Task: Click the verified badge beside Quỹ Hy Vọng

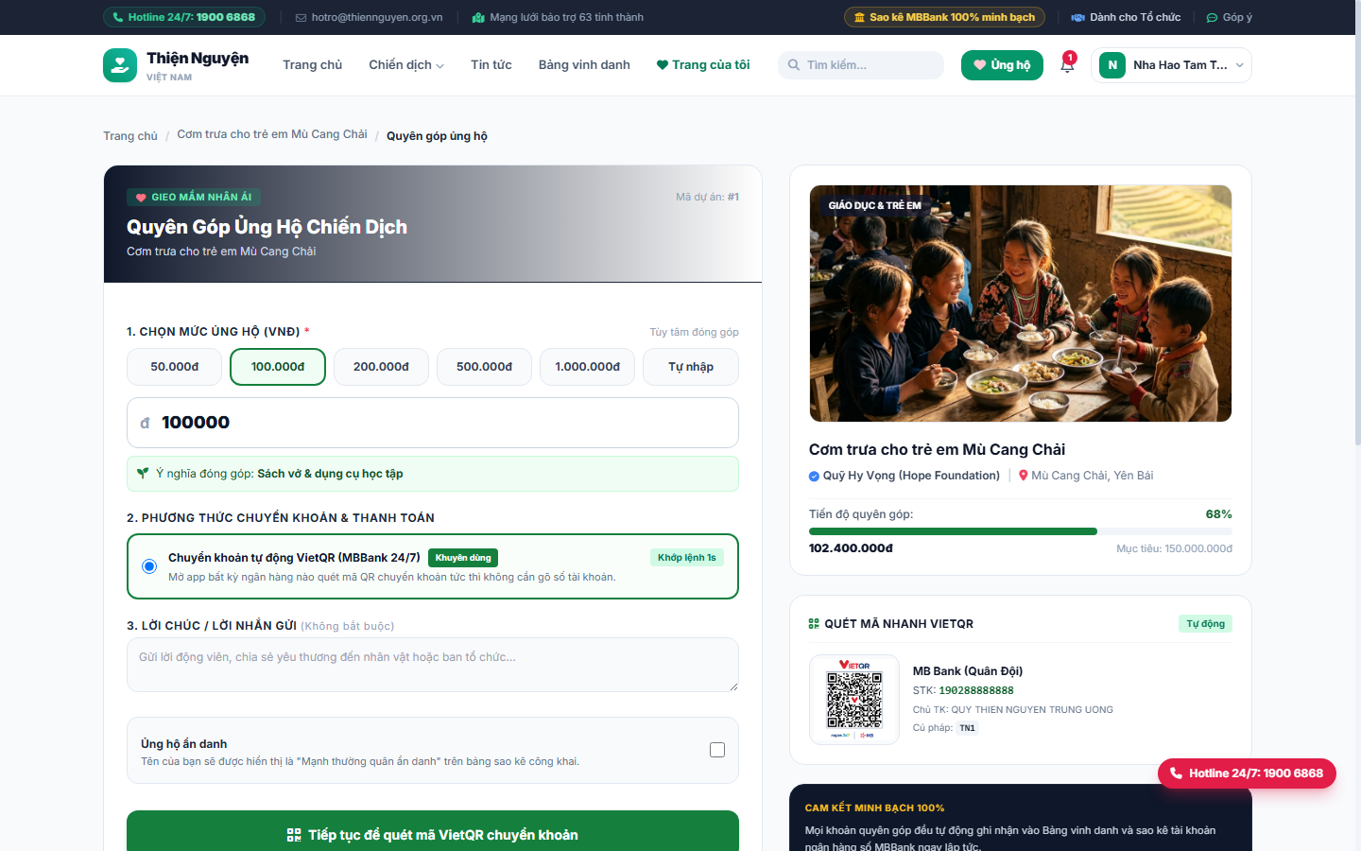Action: [814, 476]
